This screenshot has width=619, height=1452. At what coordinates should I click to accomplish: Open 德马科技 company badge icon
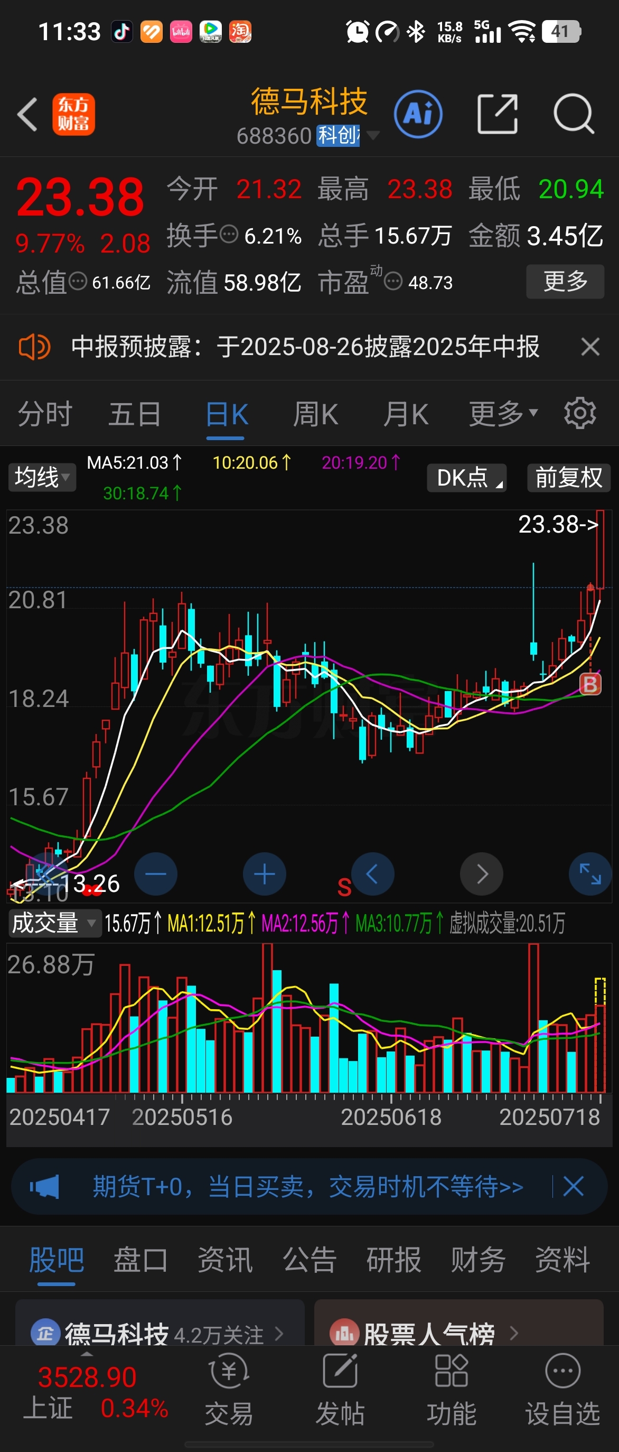45,1333
